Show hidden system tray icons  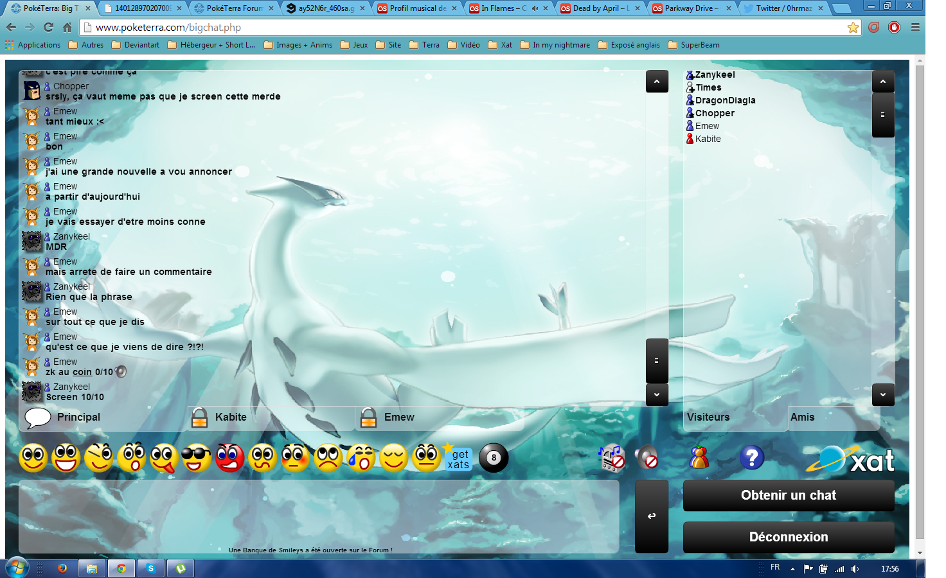click(x=792, y=569)
